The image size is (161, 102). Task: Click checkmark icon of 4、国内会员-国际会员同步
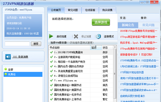(x=52, y=66)
